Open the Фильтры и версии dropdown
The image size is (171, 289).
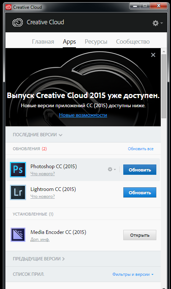coord(133,274)
